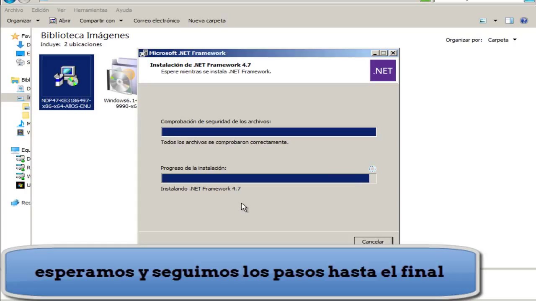Select the blue Desktop icon under Favoritos

(20, 54)
